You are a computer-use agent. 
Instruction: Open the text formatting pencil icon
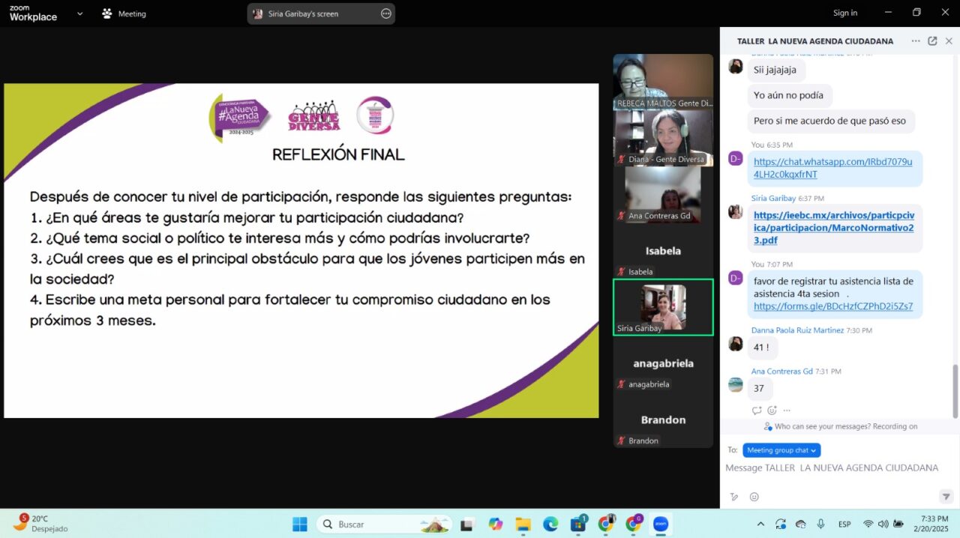pos(734,497)
